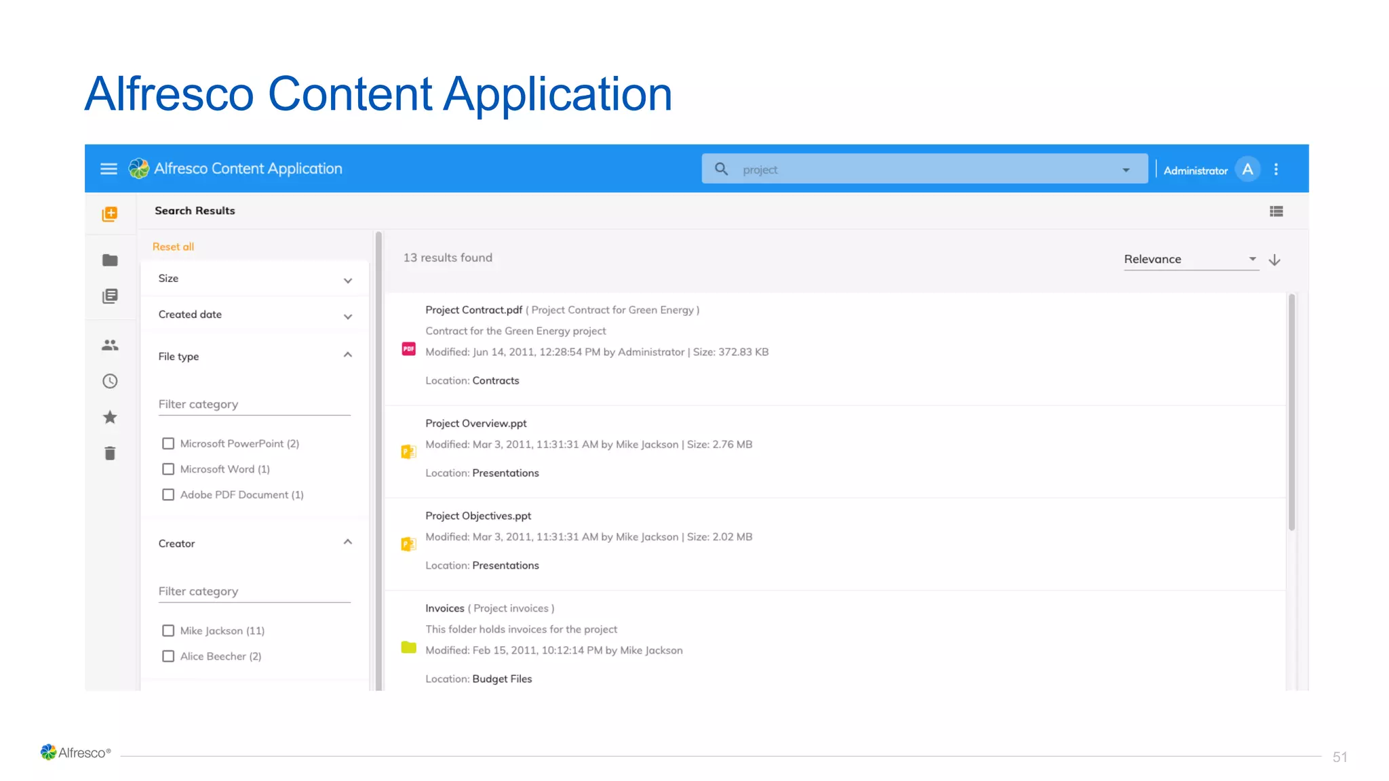The height and width of the screenshot is (781, 1389).
Task: Click the filter panel vertical scrollbar
Action: (x=378, y=461)
